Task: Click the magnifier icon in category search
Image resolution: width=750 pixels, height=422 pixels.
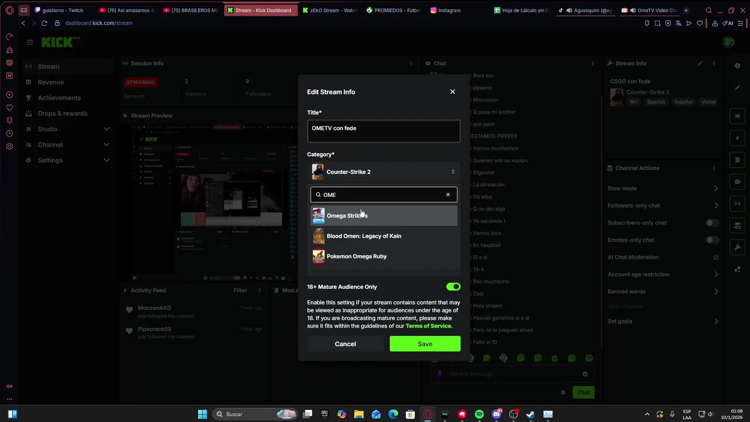Action: tap(318, 195)
